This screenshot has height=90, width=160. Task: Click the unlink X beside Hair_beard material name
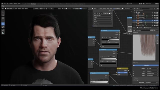[x=154, y=30]
